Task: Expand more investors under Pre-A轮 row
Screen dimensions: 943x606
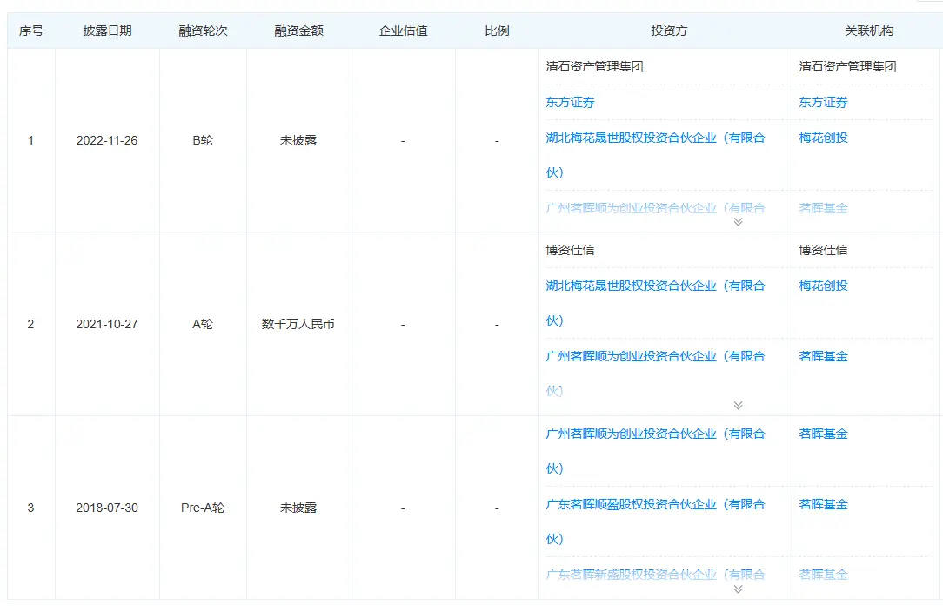Action: pyautogui.click(x=738, y=589)
